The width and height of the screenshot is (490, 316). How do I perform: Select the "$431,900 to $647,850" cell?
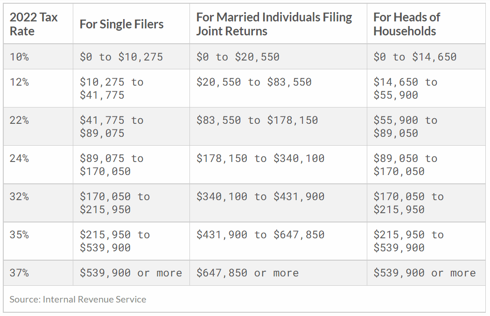(260, 235)
